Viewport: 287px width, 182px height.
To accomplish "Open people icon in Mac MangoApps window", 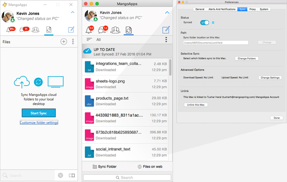I will pyautogui.click(x=115, y=30).
